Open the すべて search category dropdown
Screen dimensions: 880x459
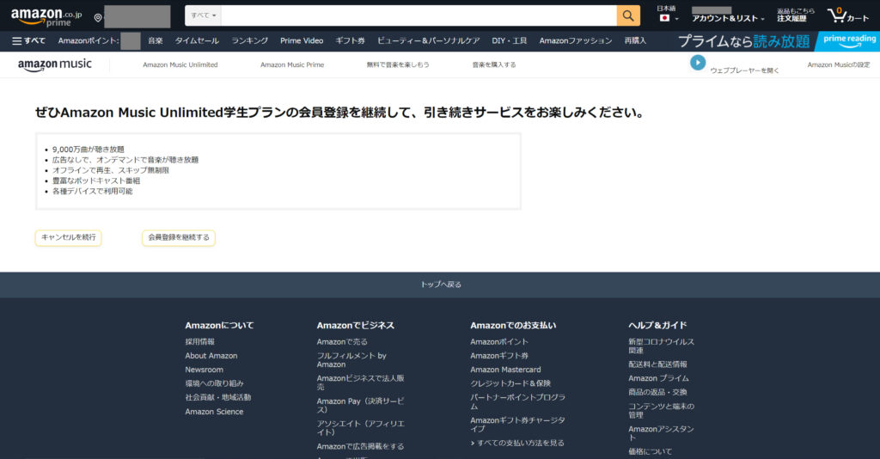[x=203, y=15]
